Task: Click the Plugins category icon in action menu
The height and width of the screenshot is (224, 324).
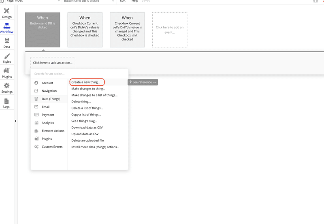Action: (36, 139)
